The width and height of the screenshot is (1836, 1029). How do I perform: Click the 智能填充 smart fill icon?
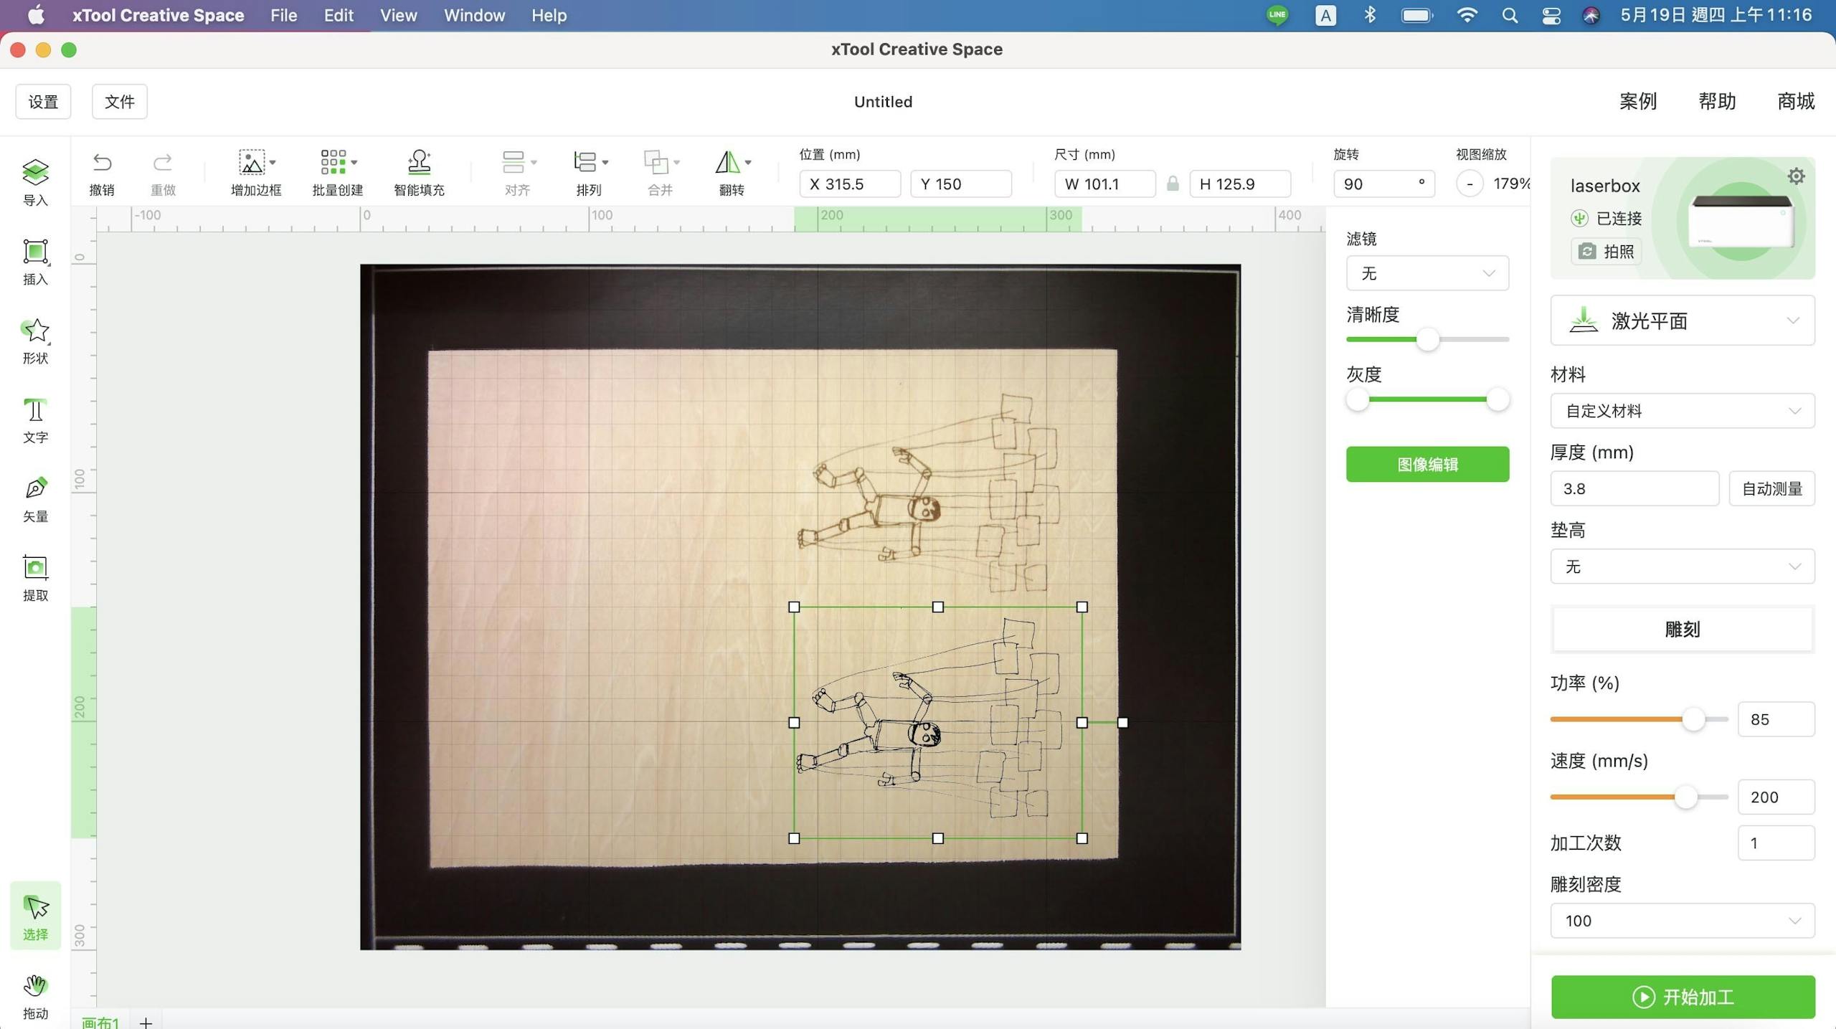coord(419,163)
